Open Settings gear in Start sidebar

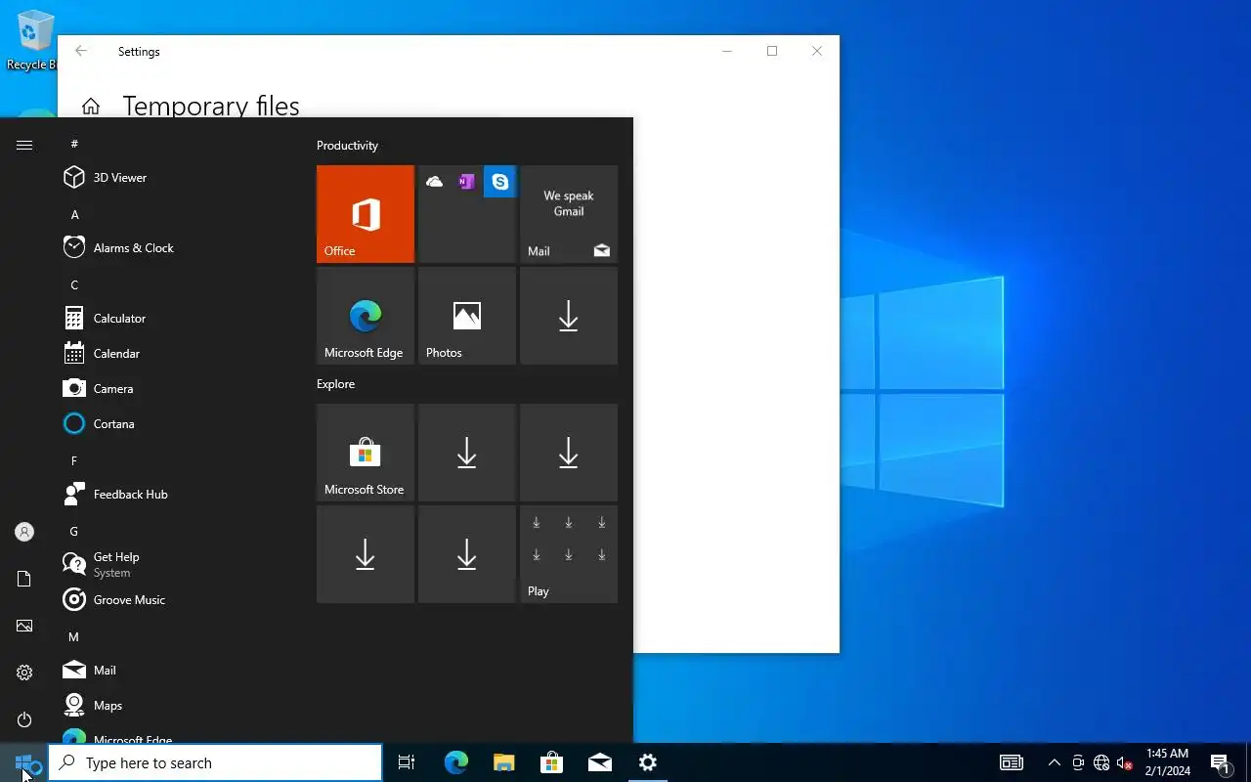[24, 673]
